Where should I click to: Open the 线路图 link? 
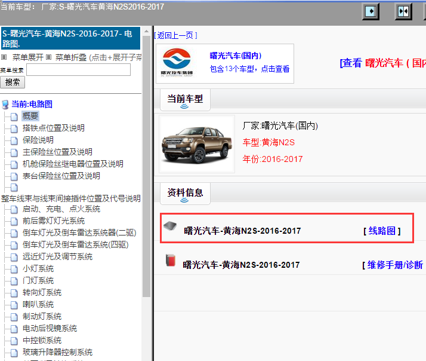coord(382,231)
